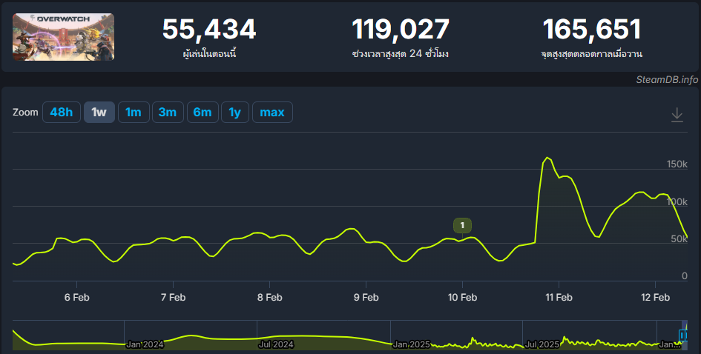Click the highest peak on the chart line
This screenshot has height=354, width=701.
(x=547, y=158)
